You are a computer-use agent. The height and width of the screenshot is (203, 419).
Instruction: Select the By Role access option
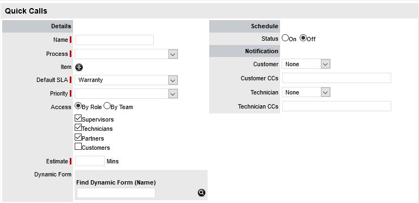point(78,106)
